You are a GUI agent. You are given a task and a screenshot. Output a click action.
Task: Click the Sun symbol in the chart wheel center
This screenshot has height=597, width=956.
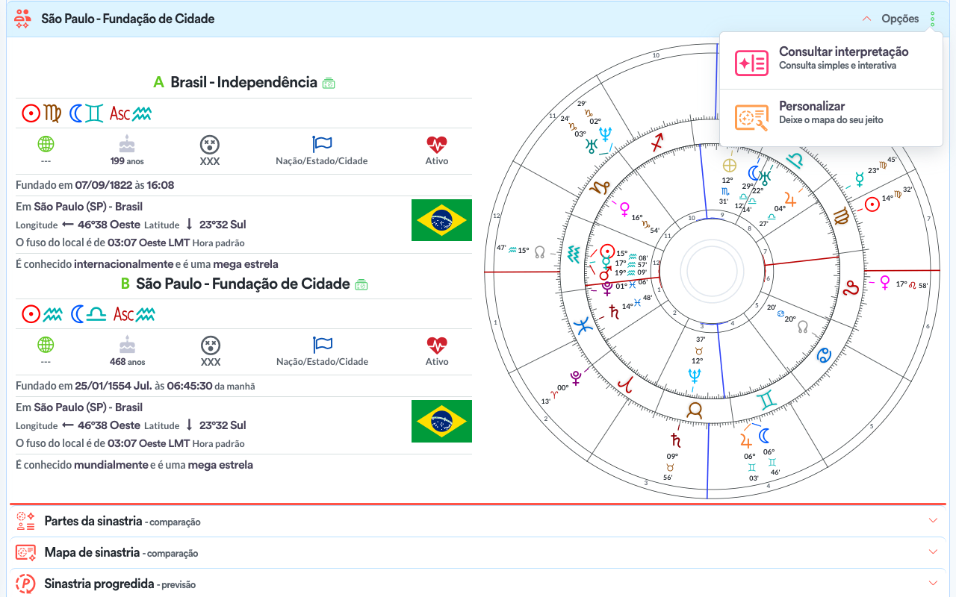click(608, 251)
